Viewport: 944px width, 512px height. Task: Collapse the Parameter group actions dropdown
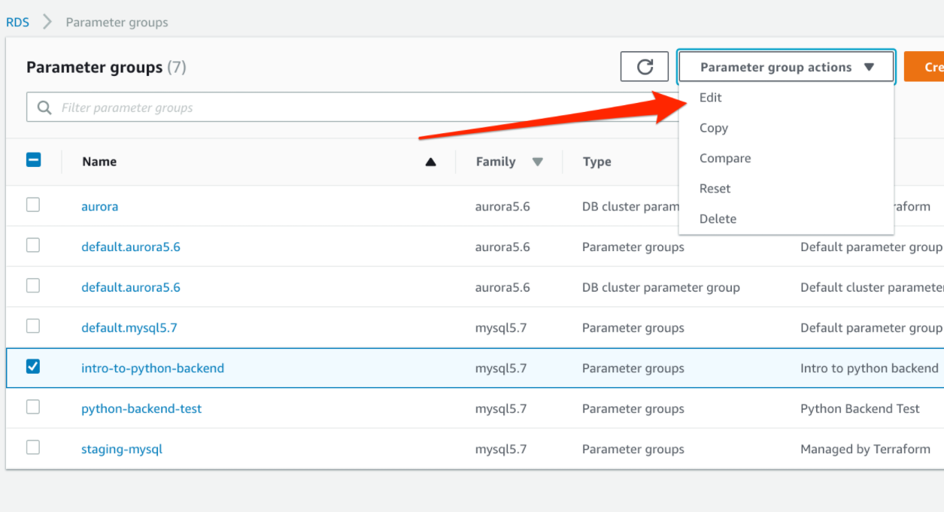(x=786, y=67)
